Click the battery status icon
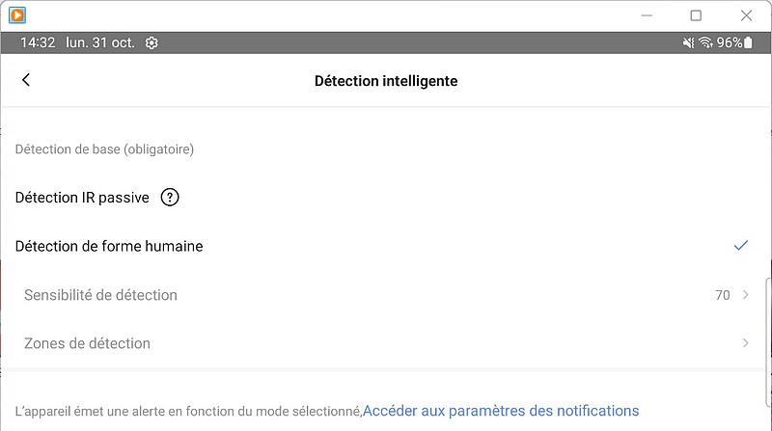The image size is (772, 431). 749,42
